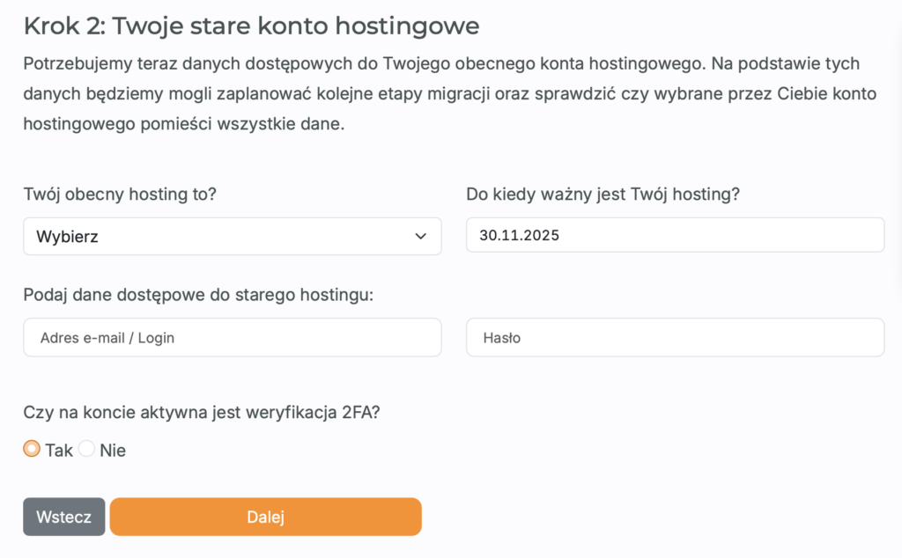Click the Nie label text
Image resolution: width=902 pixels, height=558 pixels.
coord(113,450)
